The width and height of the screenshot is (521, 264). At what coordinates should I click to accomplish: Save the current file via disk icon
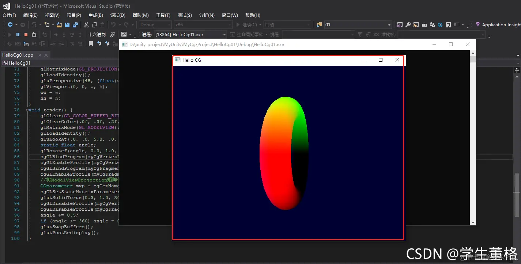[x=67, y=25]
